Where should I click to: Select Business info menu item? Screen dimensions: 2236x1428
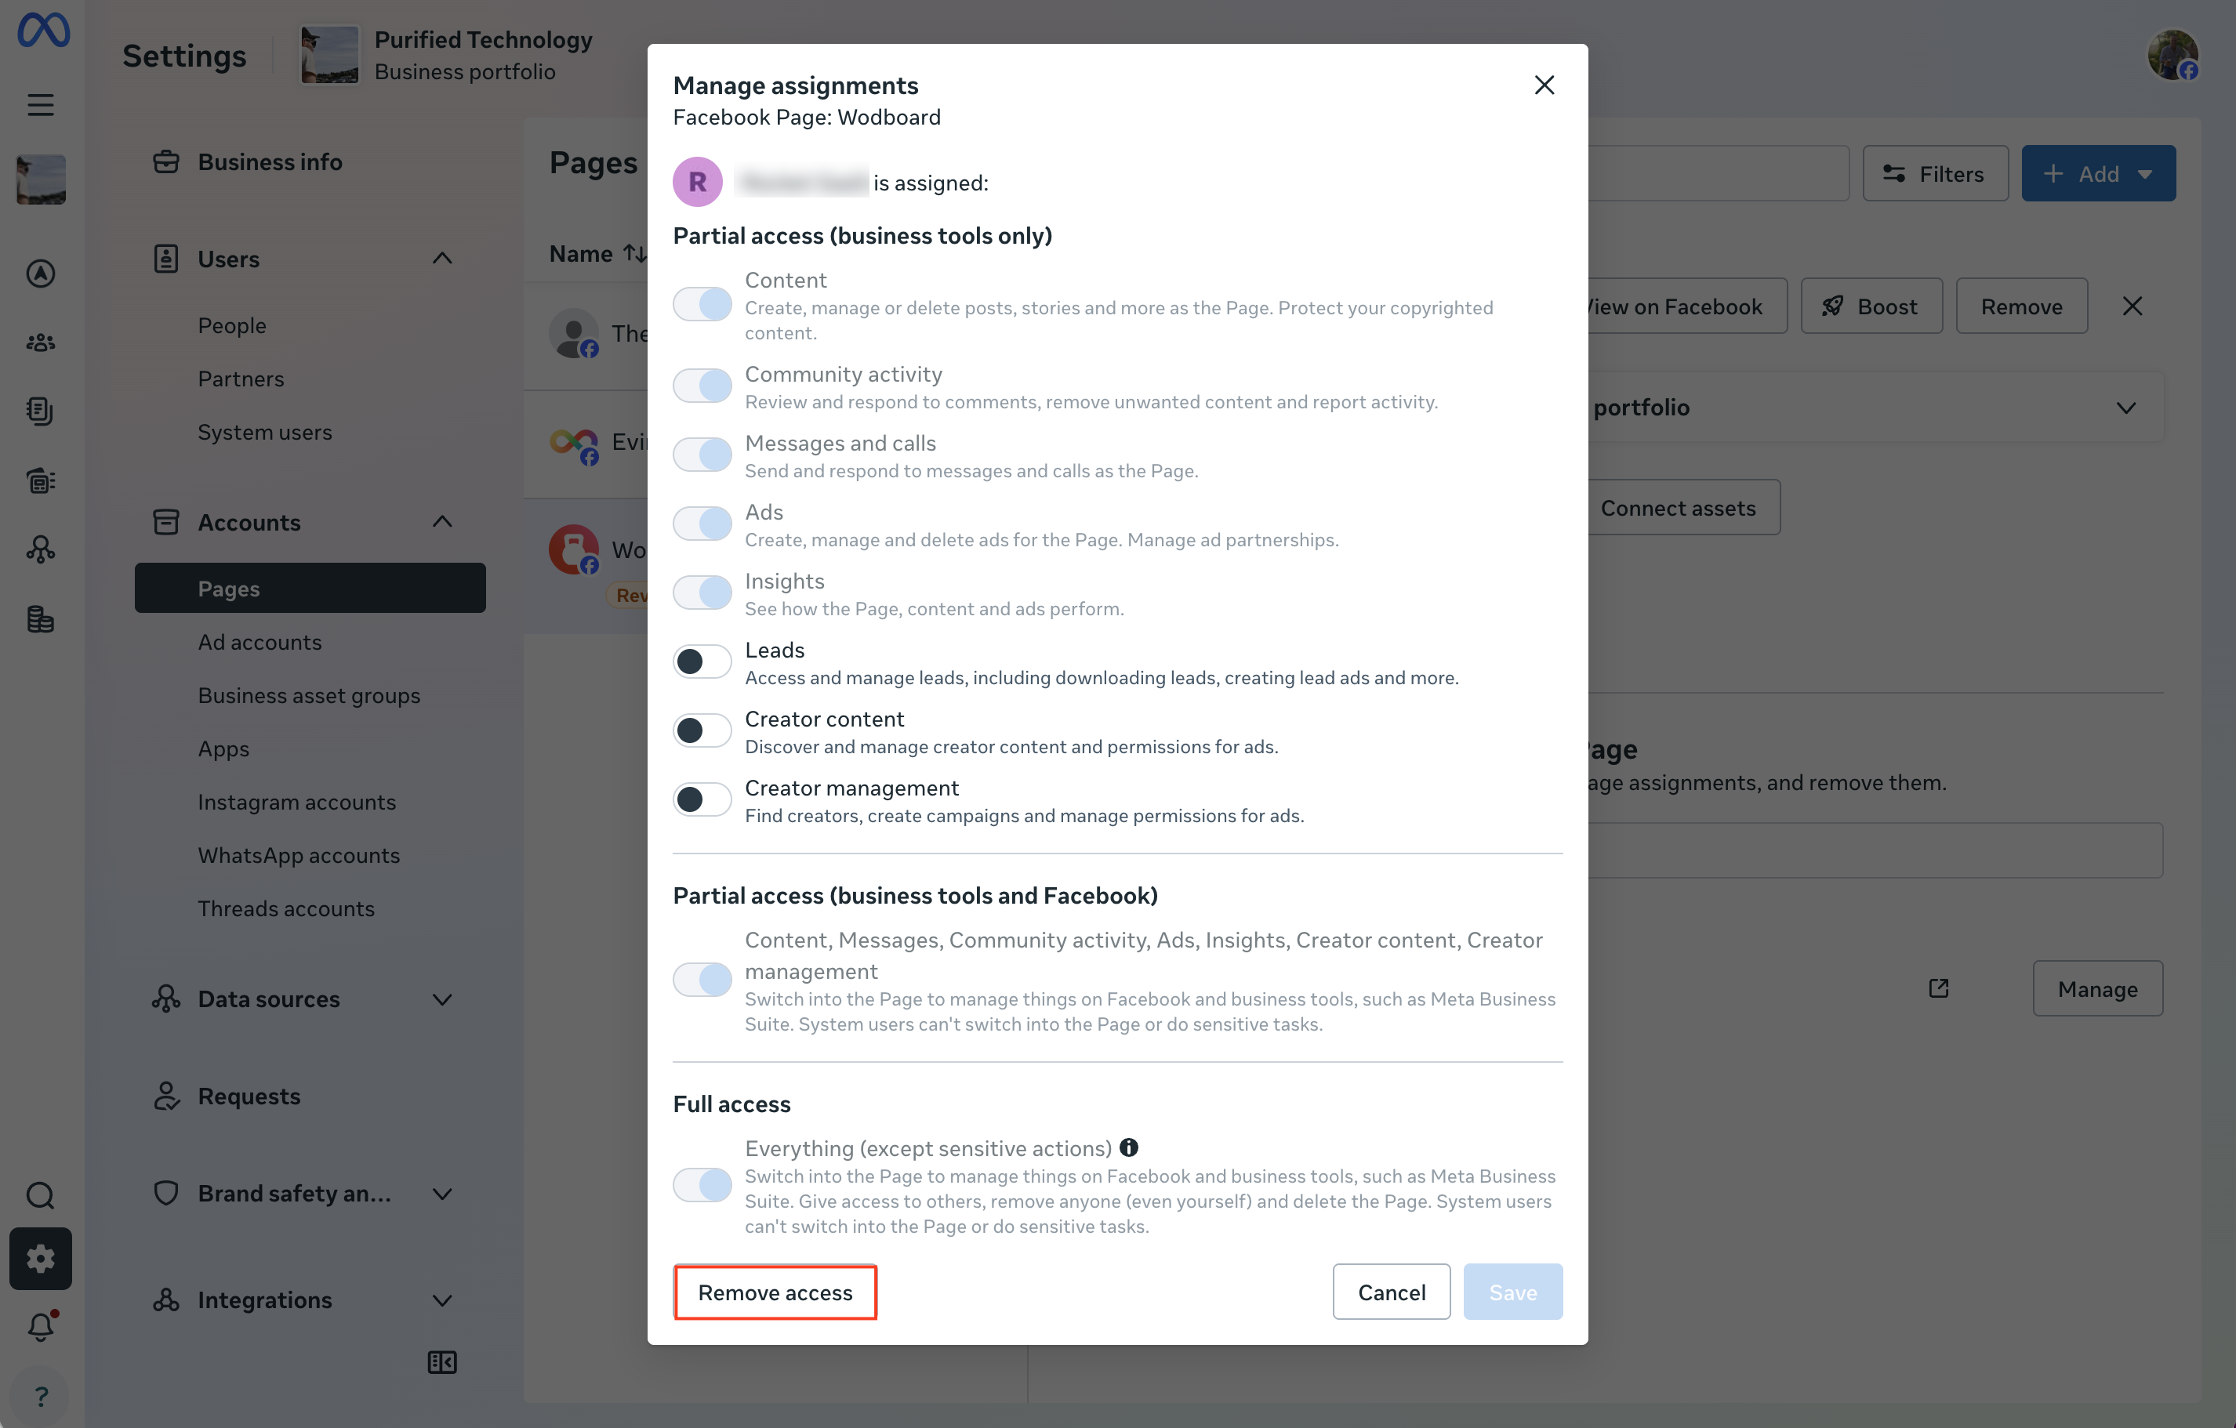coord(269,161)
